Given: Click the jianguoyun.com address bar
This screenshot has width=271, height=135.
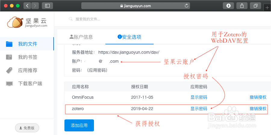Looking at the screenshot, I should tap(135, 6).
